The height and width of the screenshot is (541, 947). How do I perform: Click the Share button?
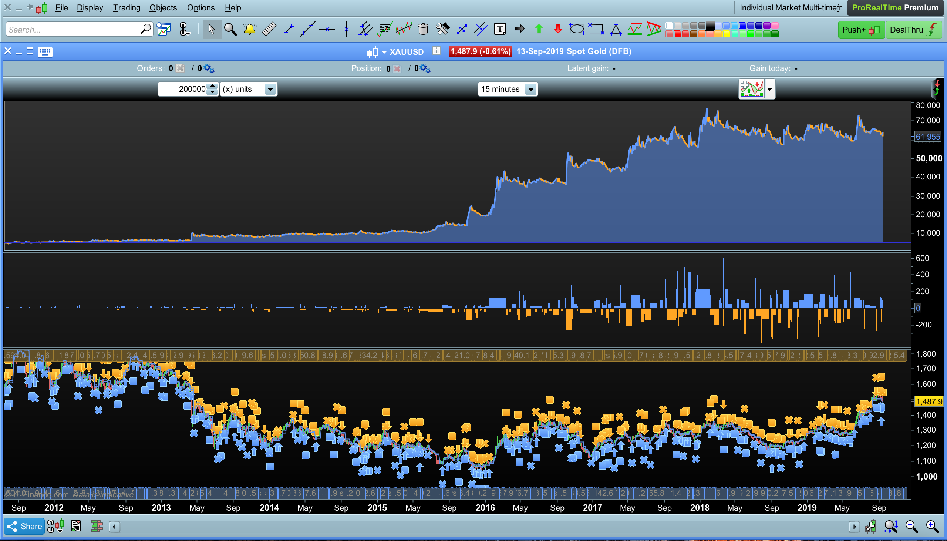pos(24,526)
